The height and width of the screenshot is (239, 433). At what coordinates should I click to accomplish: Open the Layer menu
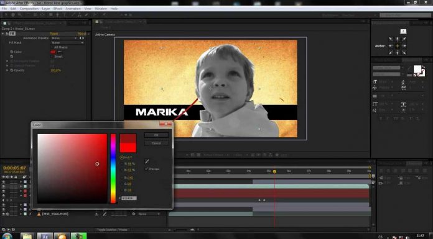[x=46, y=9]
